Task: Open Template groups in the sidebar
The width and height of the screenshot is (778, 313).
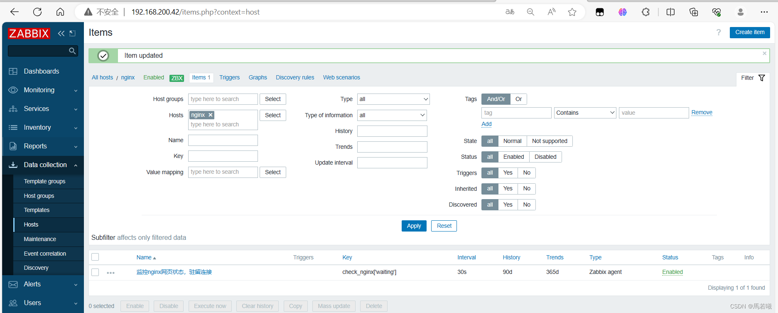Action: [44, 181]
